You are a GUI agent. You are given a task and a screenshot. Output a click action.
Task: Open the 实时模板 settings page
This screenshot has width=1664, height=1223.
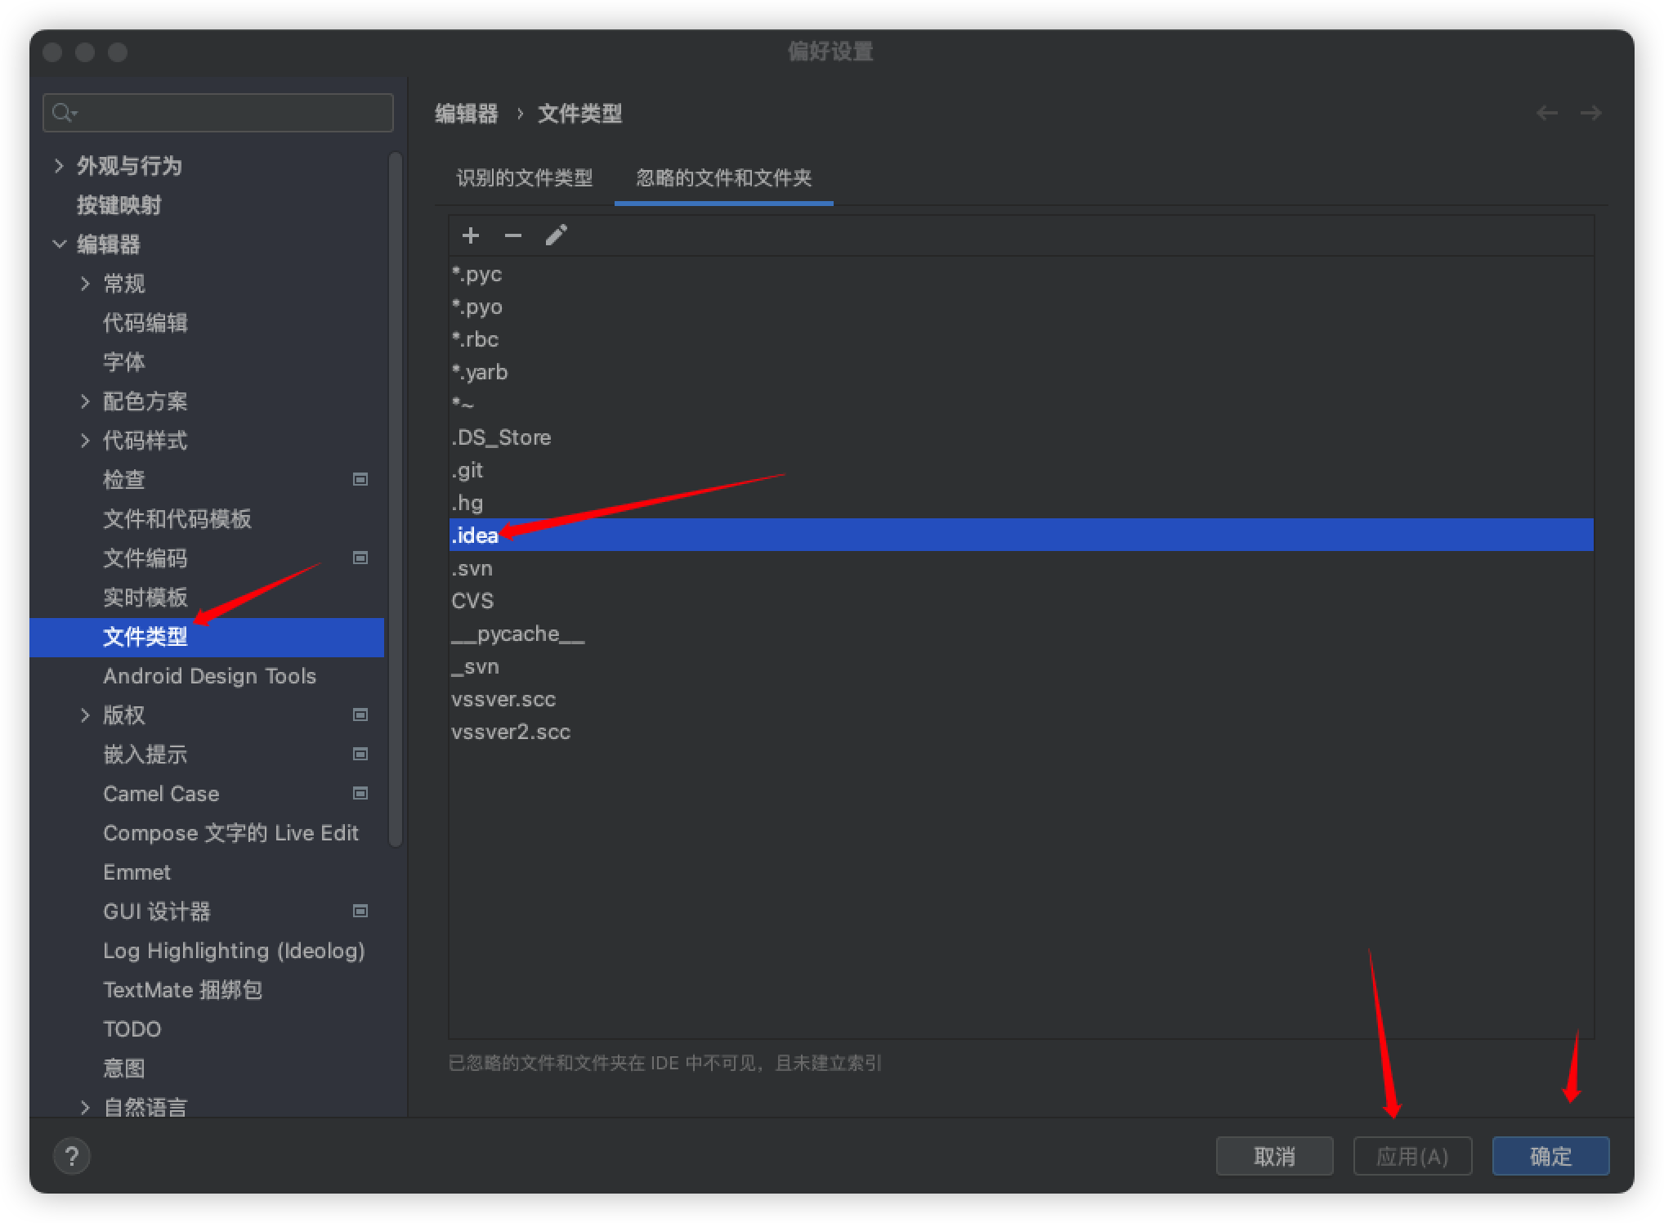pyautogui.click(x=145, y=598)
